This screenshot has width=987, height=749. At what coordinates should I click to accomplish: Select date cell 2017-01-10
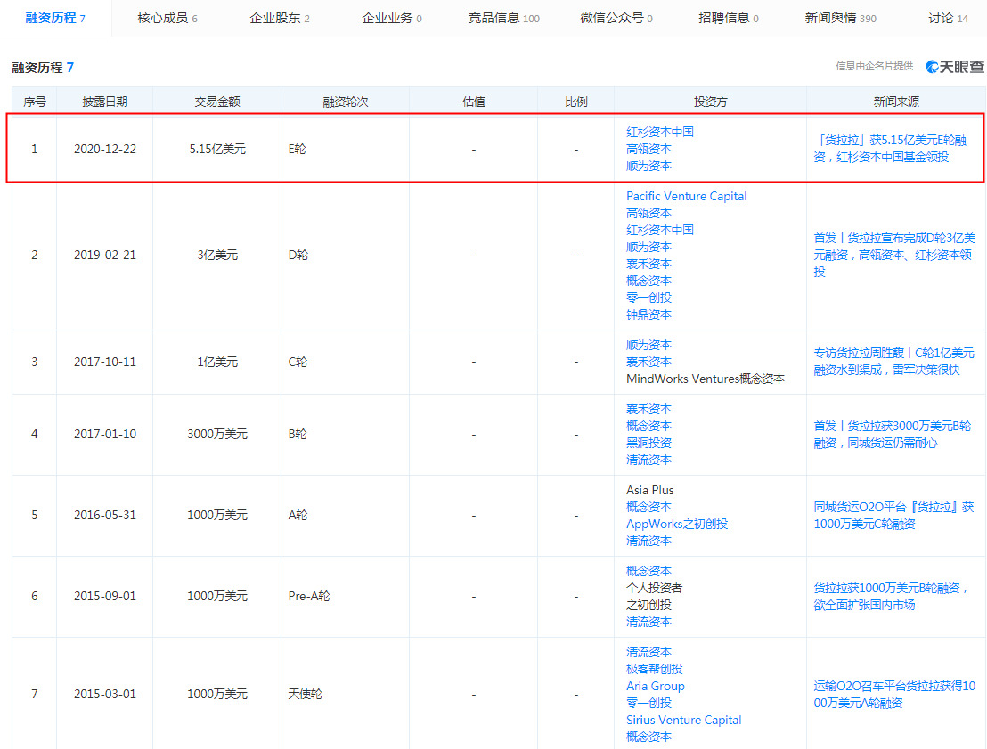tap(104, 435)
